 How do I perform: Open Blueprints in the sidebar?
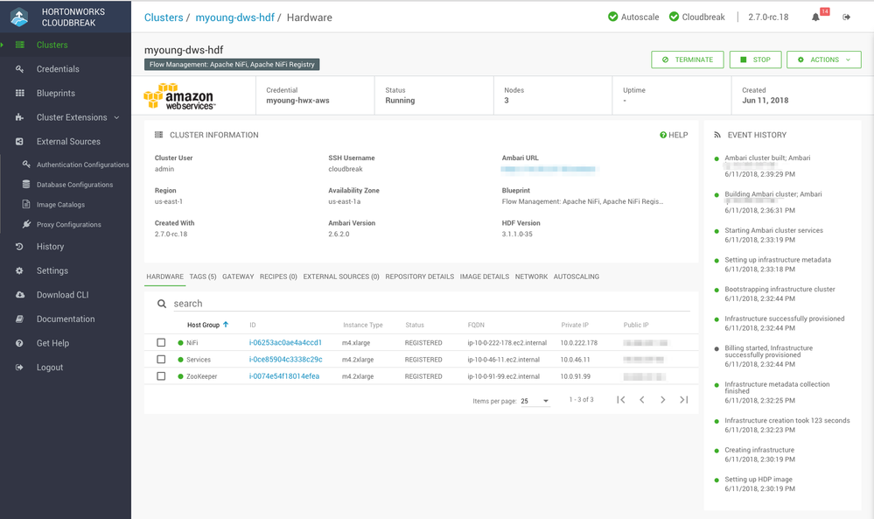56,93
